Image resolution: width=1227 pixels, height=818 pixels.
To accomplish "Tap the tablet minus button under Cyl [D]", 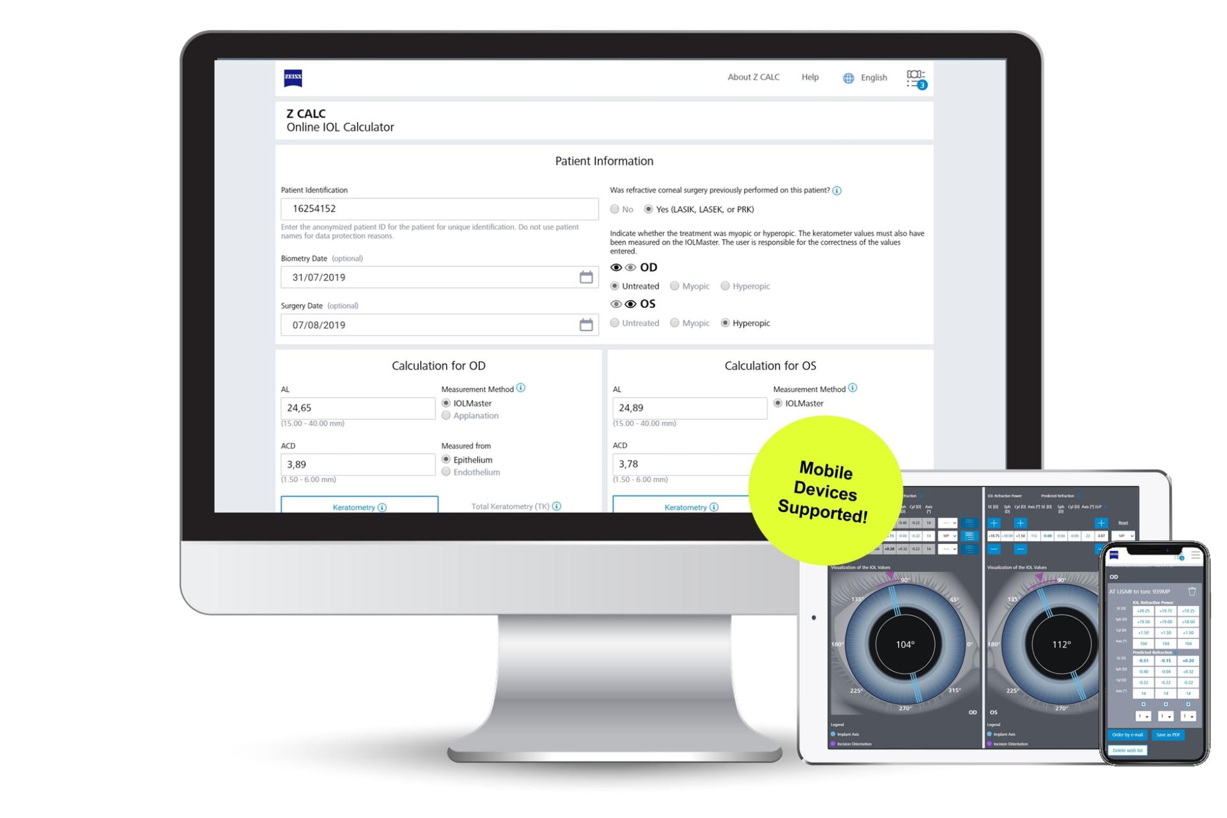I will click(x=1021, y=549).
